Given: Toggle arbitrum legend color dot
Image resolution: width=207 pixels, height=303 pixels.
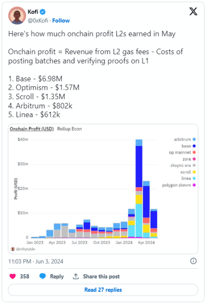Looking at the screenshot, I should pos(194,139).
